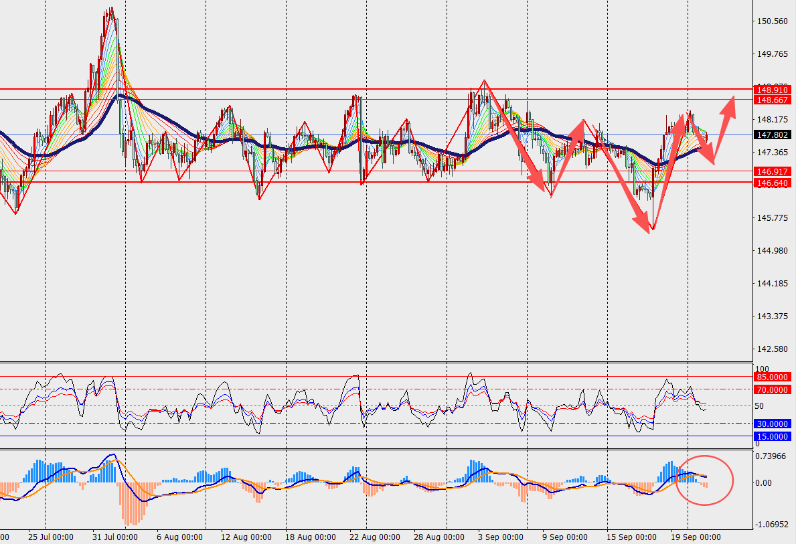
Task: Click the red 146.640 support price label
Action: coord(773,183)
